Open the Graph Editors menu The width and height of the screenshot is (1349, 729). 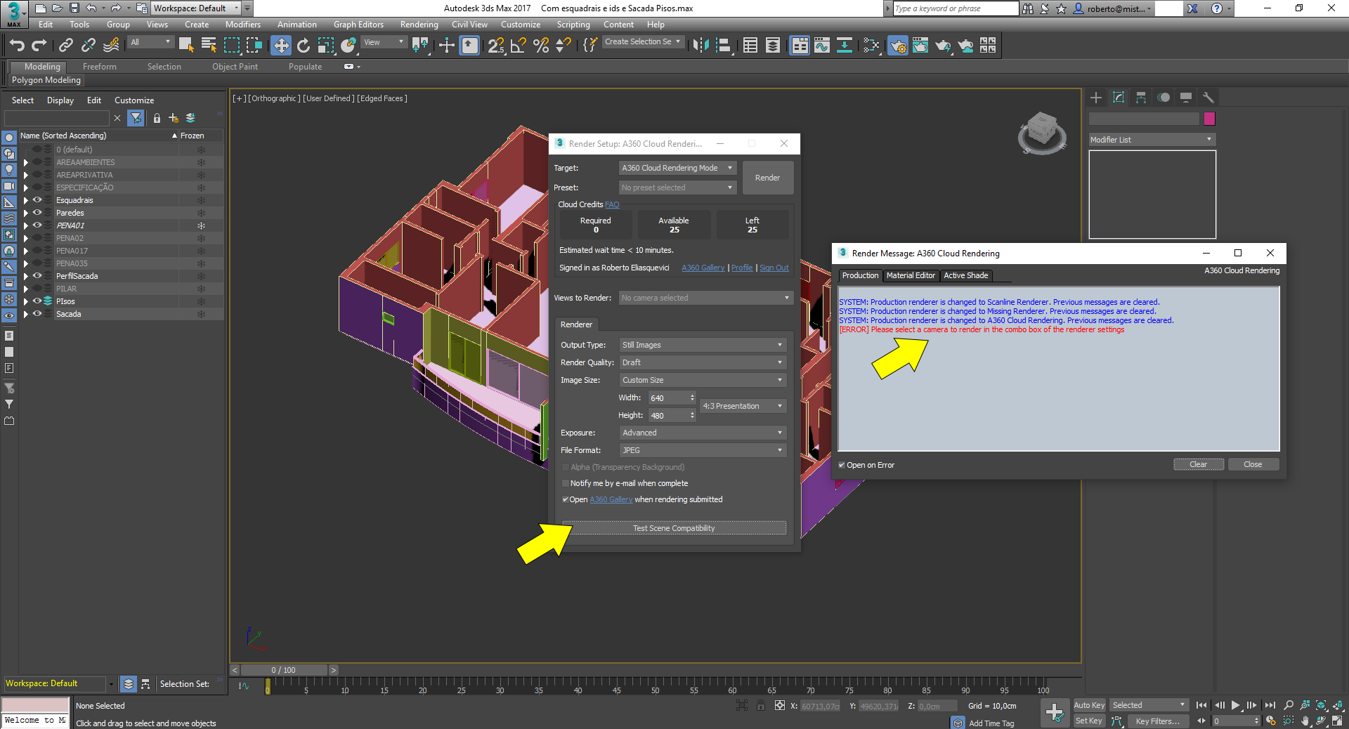pyautogui.click(x=358, y=25)
